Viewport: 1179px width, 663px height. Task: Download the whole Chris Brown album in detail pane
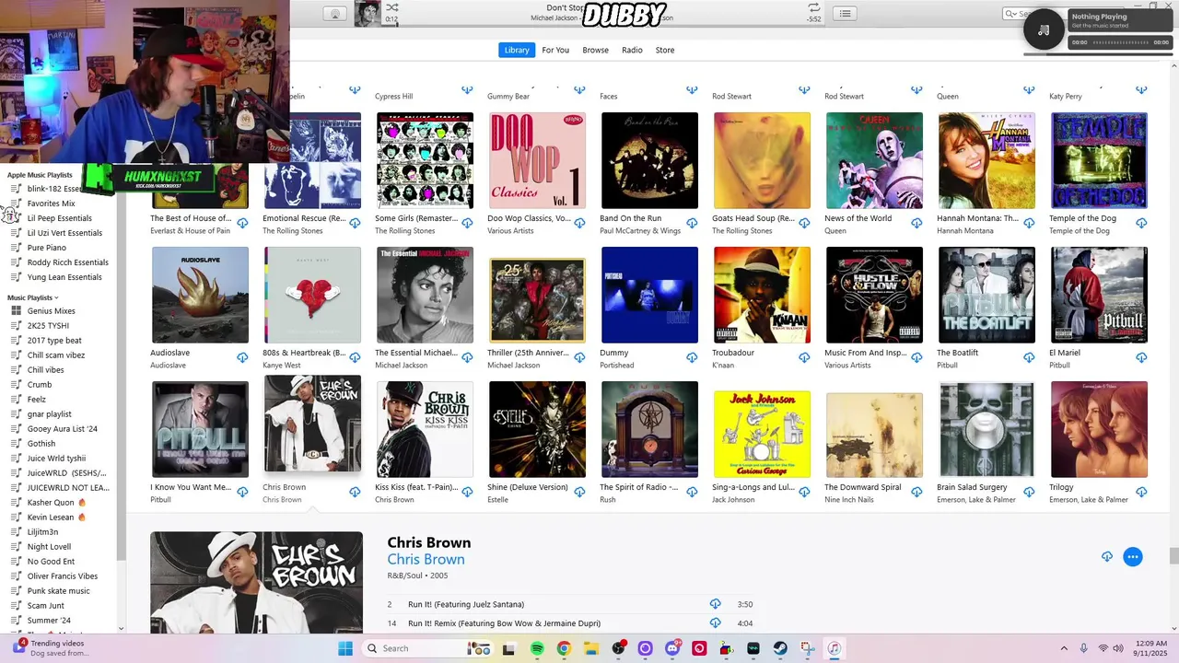pyautogui.click(x=1107, y=556)
